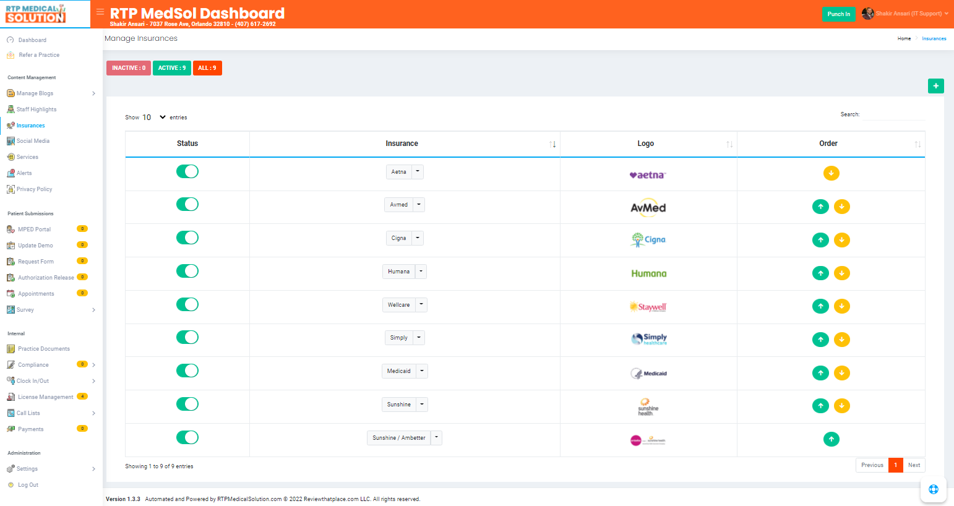Move Cigna down with yellow arrow
Image resolution: width=954 pixels, height=506 pixels.
point(841,240)
